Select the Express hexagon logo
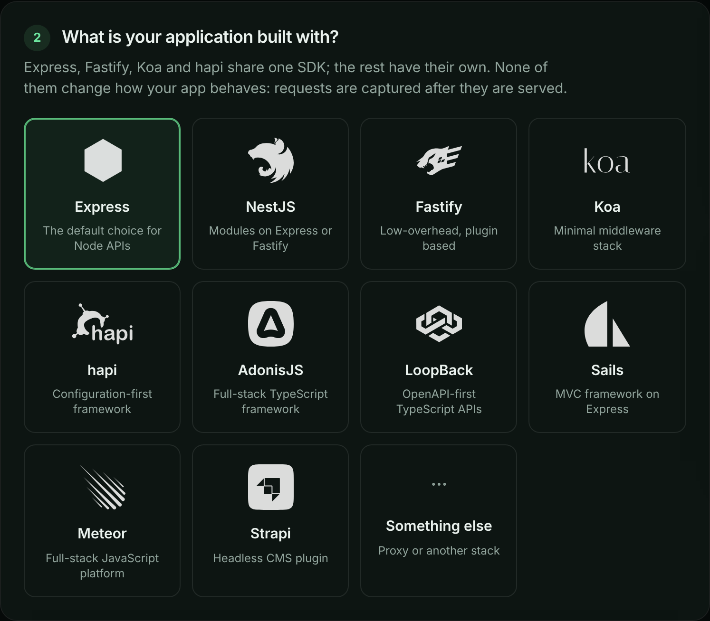710x621 pixels. pos(103,160)
